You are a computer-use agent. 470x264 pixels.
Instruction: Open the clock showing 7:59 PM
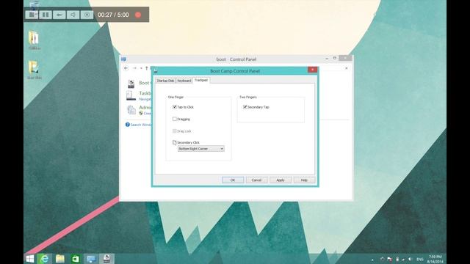coord(435,259)
